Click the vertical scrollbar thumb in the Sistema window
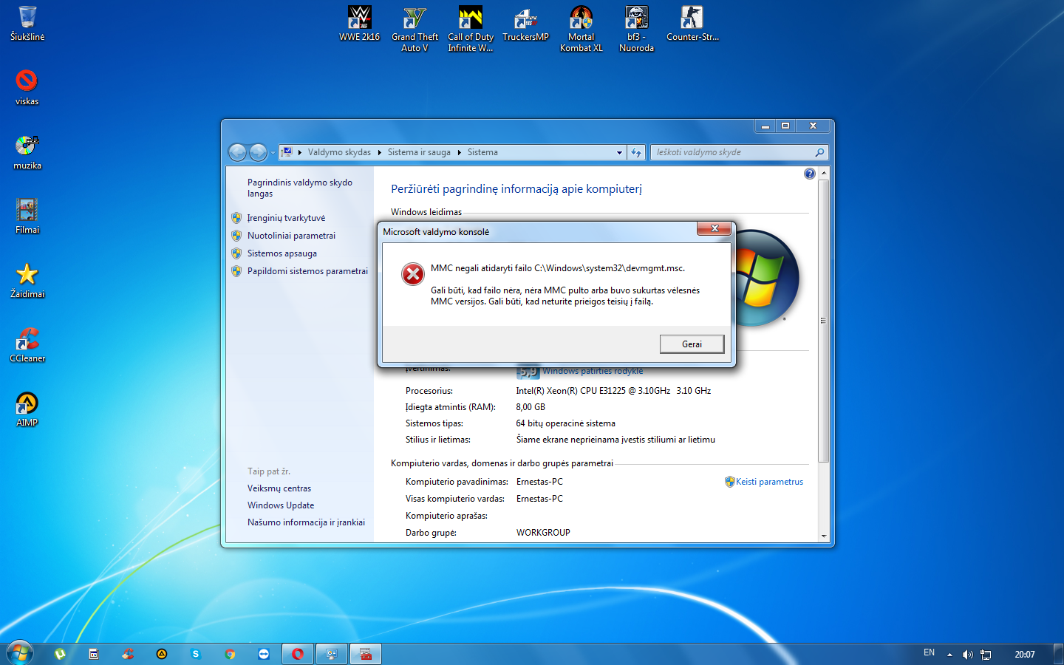The height and width of the screenshot is (665, 1064). (824, 321)
